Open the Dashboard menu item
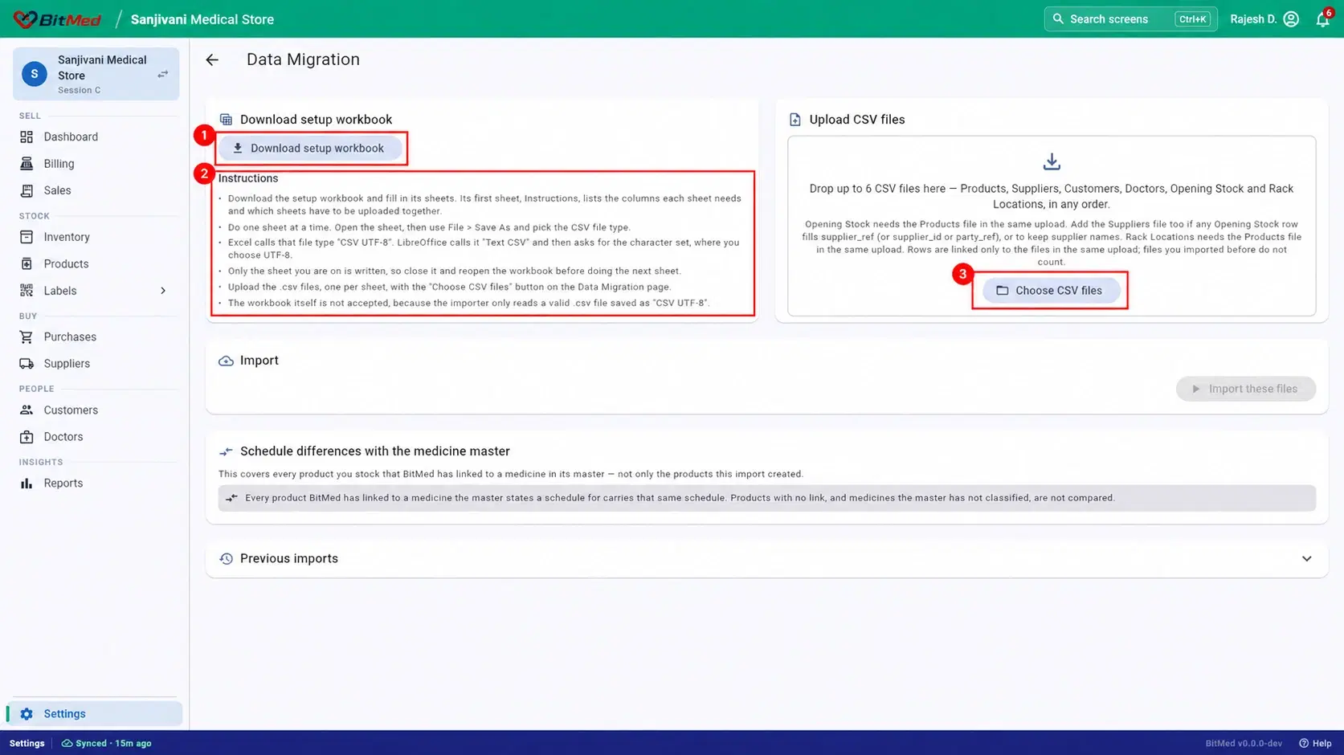Screen dimensions: 1344x755 pos(96,137)
